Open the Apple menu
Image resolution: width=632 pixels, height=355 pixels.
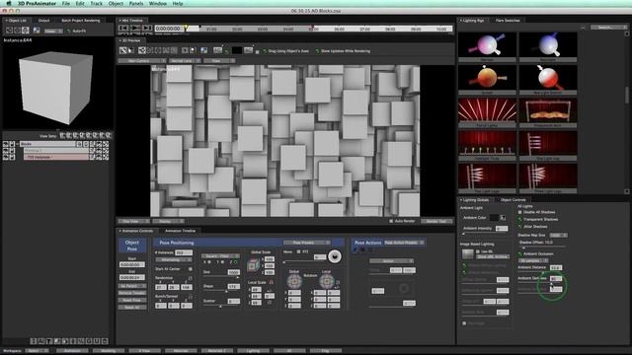pyautogui.click(x=9, y=3)
